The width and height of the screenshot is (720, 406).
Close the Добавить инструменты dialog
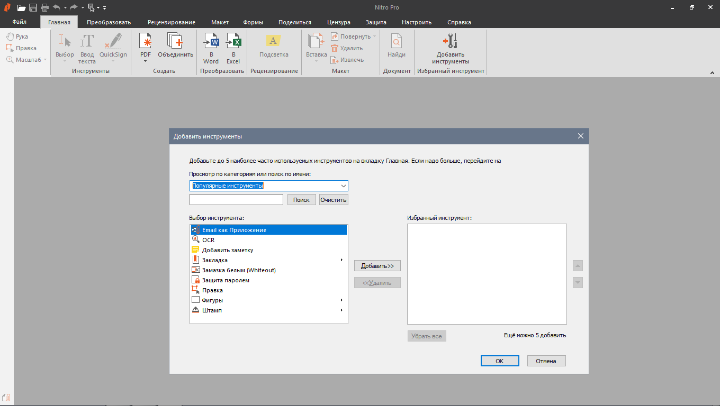point(581,136)
